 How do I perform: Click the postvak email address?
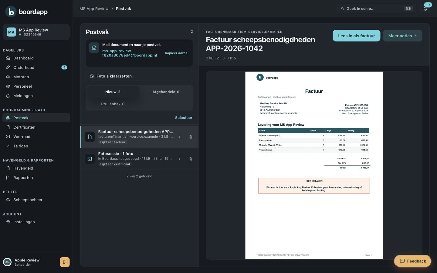[x=130, y=53]
